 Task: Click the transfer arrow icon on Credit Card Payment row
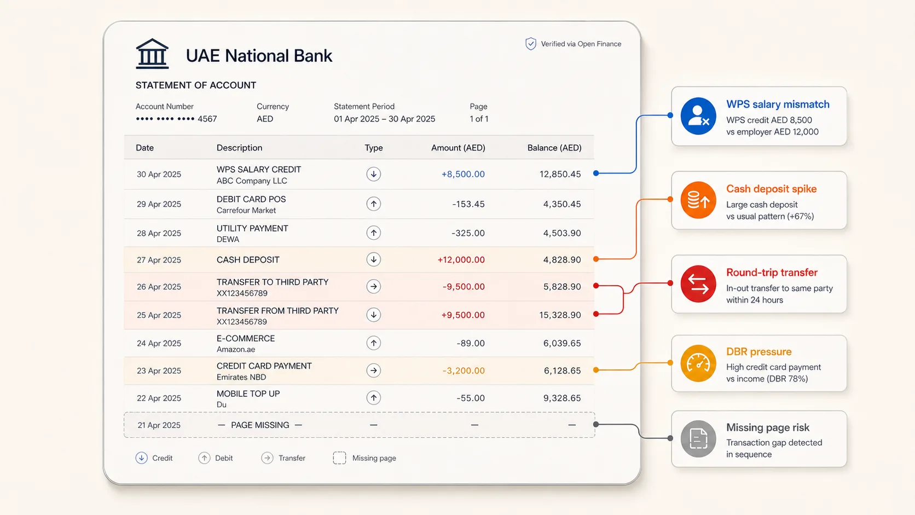click(x=374, y=371)
